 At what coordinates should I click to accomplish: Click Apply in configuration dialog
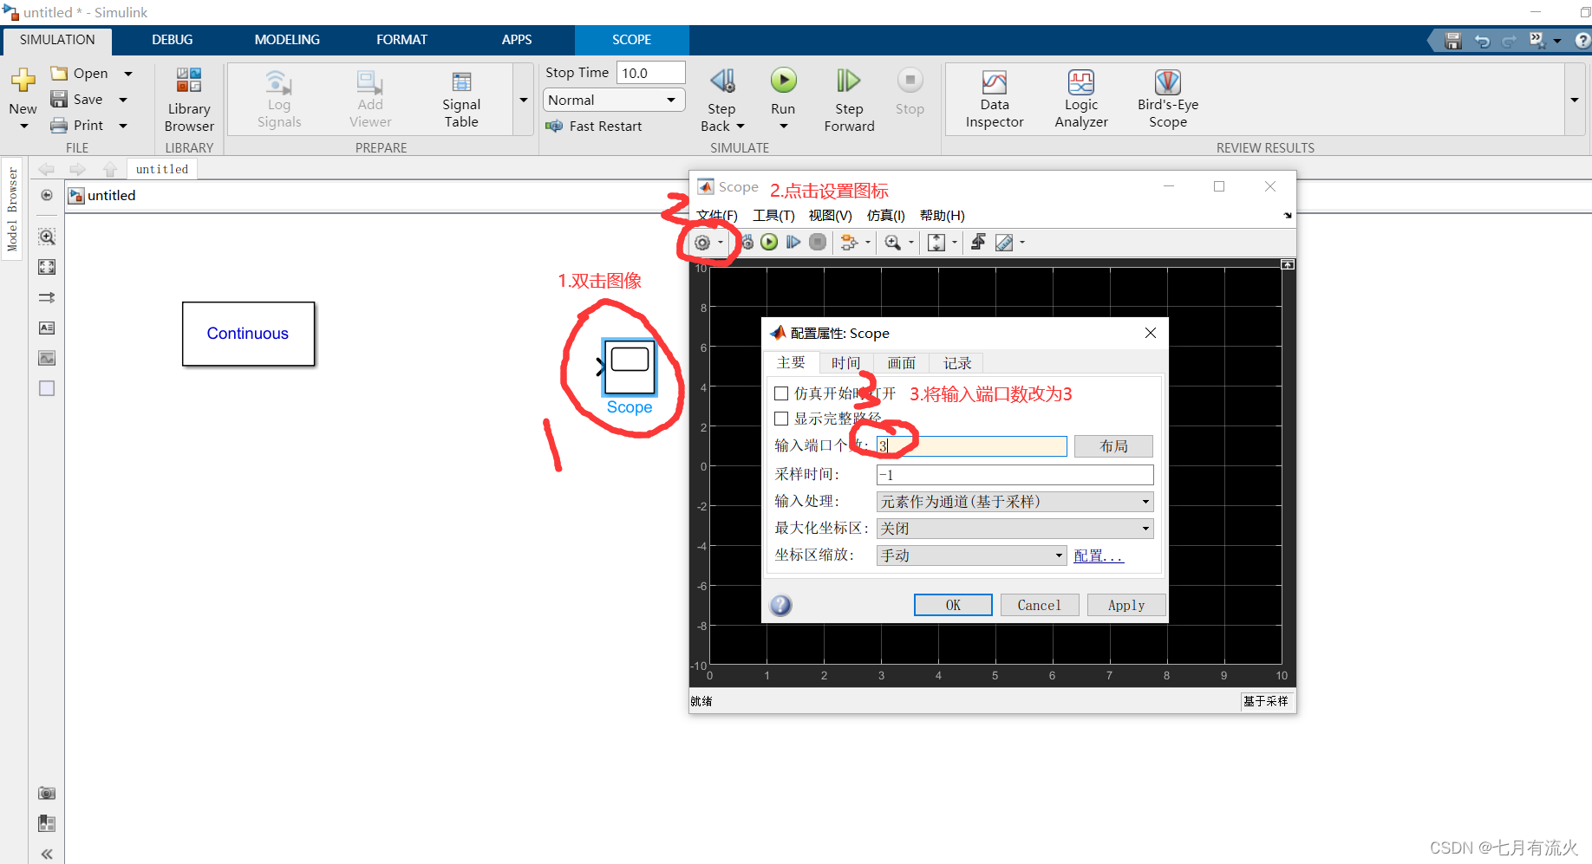pos(1126,605)
